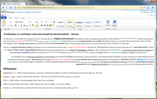Paste clipboard contents
The width and height of the screenshot is (157, 99).
point(4,23)
